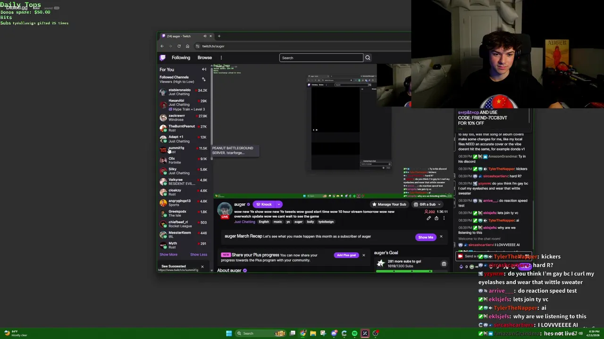Dismiss the auger March Recap banner

coord(441,237)
